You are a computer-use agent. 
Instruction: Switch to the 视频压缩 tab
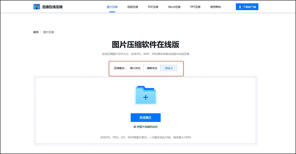pos(133,7)
